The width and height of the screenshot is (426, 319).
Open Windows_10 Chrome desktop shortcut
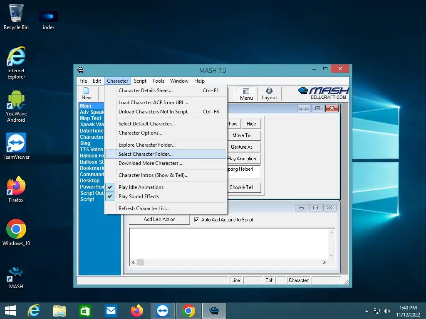[16, 233]
